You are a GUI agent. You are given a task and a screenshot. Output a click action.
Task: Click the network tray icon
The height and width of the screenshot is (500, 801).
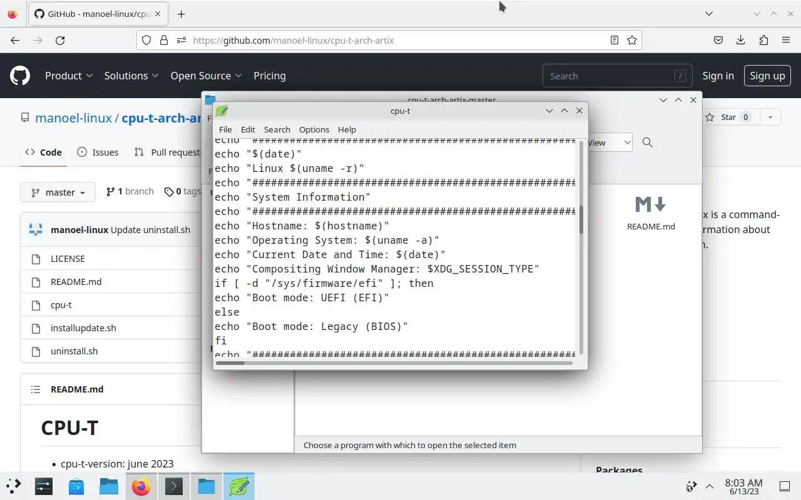tap(691, 486)
